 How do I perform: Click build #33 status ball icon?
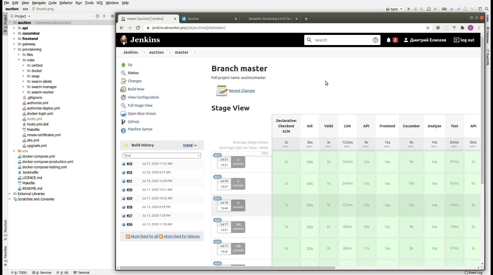tap(124, 164)
